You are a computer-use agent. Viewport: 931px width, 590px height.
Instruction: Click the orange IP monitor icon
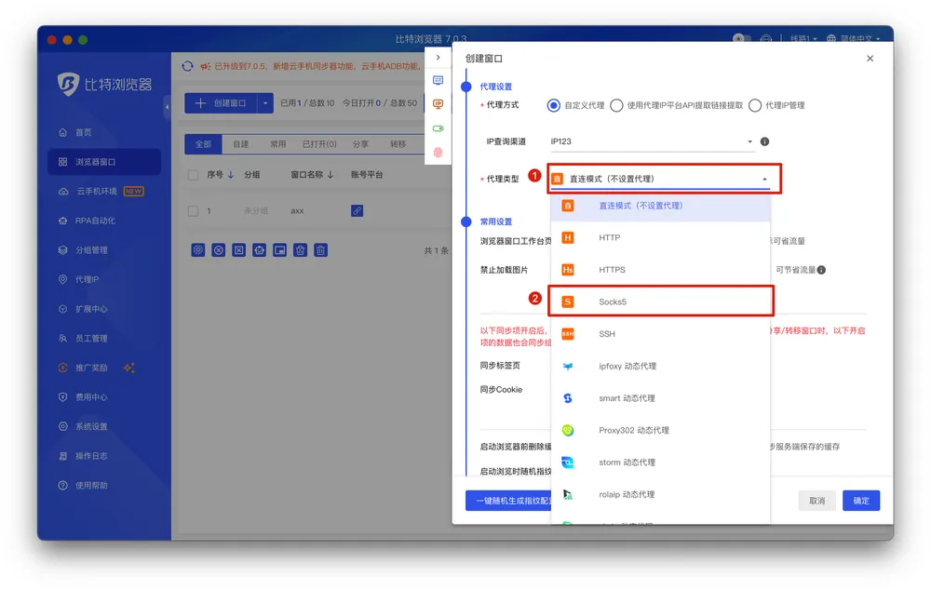pos(439,104)
